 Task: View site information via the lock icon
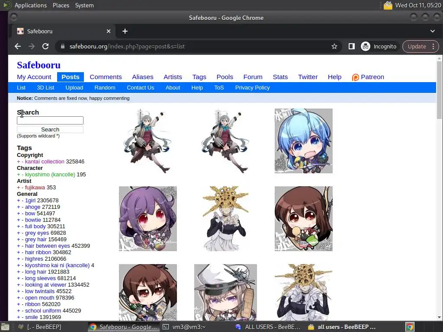coord(63,46)
